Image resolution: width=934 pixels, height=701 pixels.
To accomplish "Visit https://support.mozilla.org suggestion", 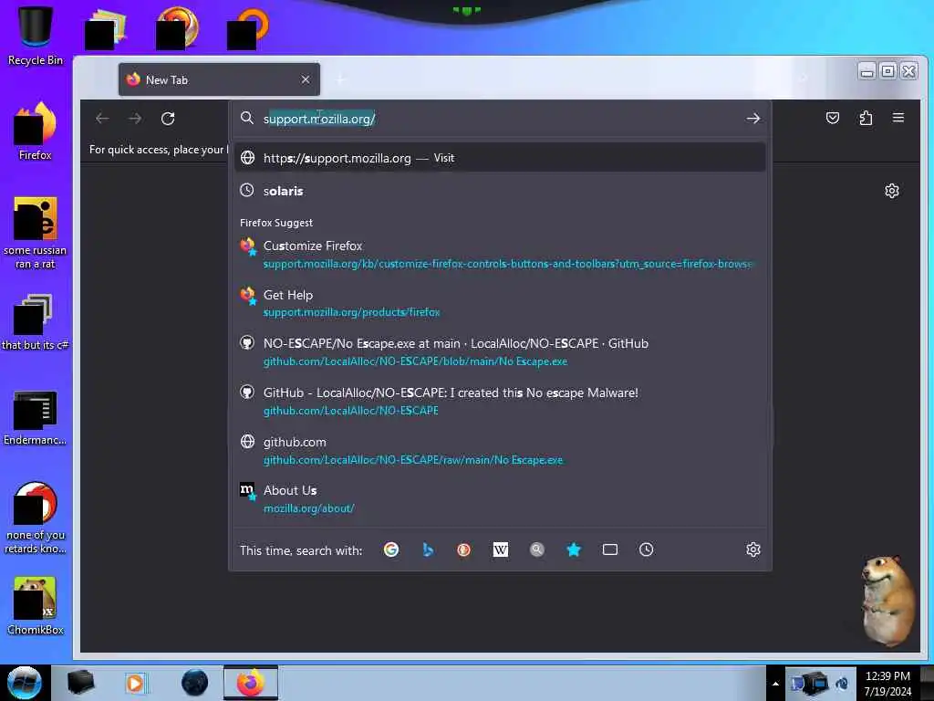I will point(501,158).
